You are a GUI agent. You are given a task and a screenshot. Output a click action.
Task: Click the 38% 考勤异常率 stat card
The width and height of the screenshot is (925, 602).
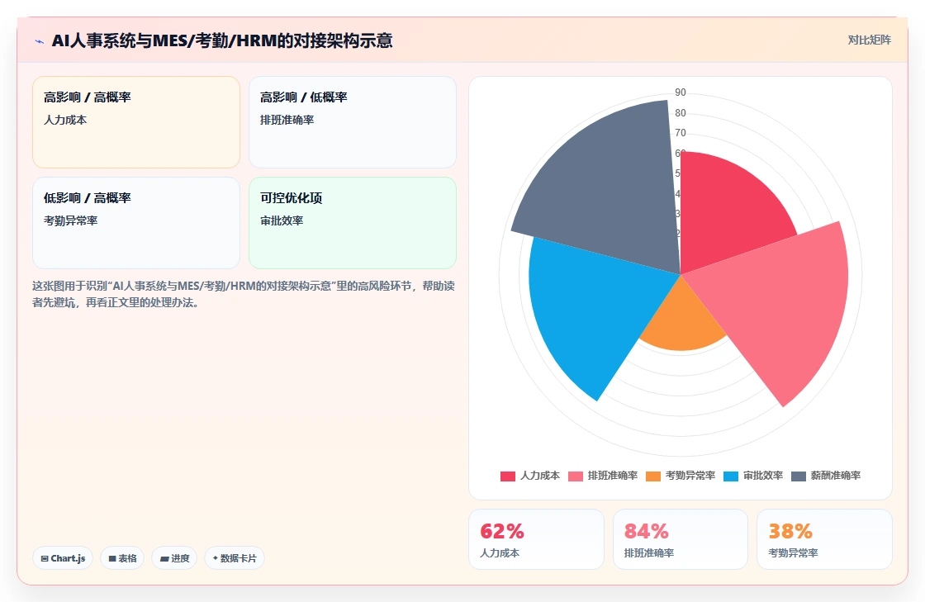coord(824,539)
